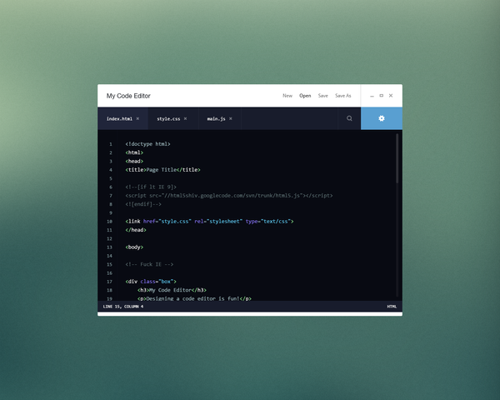The height and width of the screenshot is (400, 500).
Task: Click the if lt IE 9 comment line
Action: tap(151, 187)
